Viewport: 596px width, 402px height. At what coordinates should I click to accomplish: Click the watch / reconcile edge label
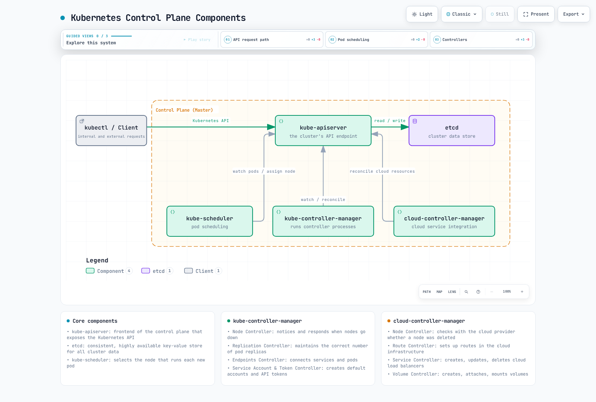tap(323, 200)
